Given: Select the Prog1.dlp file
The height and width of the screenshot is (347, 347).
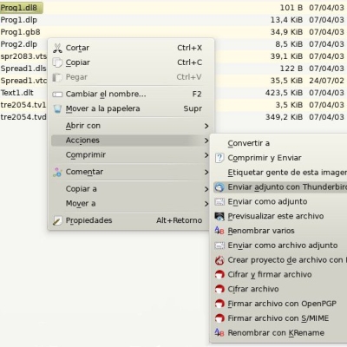Looking at the screenshot, I should 19,20.
